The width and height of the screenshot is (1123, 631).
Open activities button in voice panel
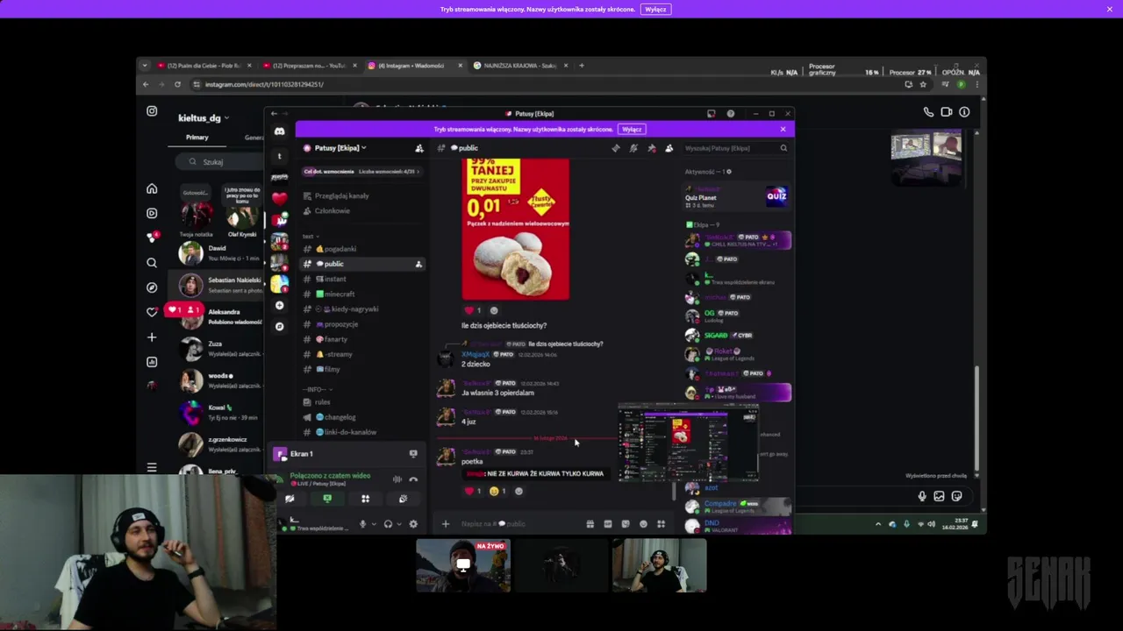[365, 499]
